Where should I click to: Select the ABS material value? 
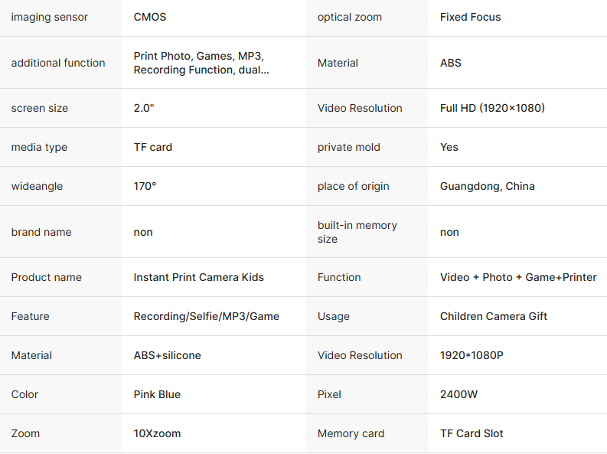[x=451, y=63]
